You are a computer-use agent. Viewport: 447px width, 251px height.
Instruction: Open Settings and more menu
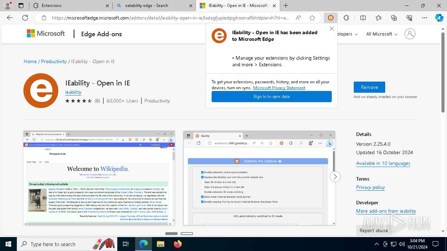click(x=425, y=18)
